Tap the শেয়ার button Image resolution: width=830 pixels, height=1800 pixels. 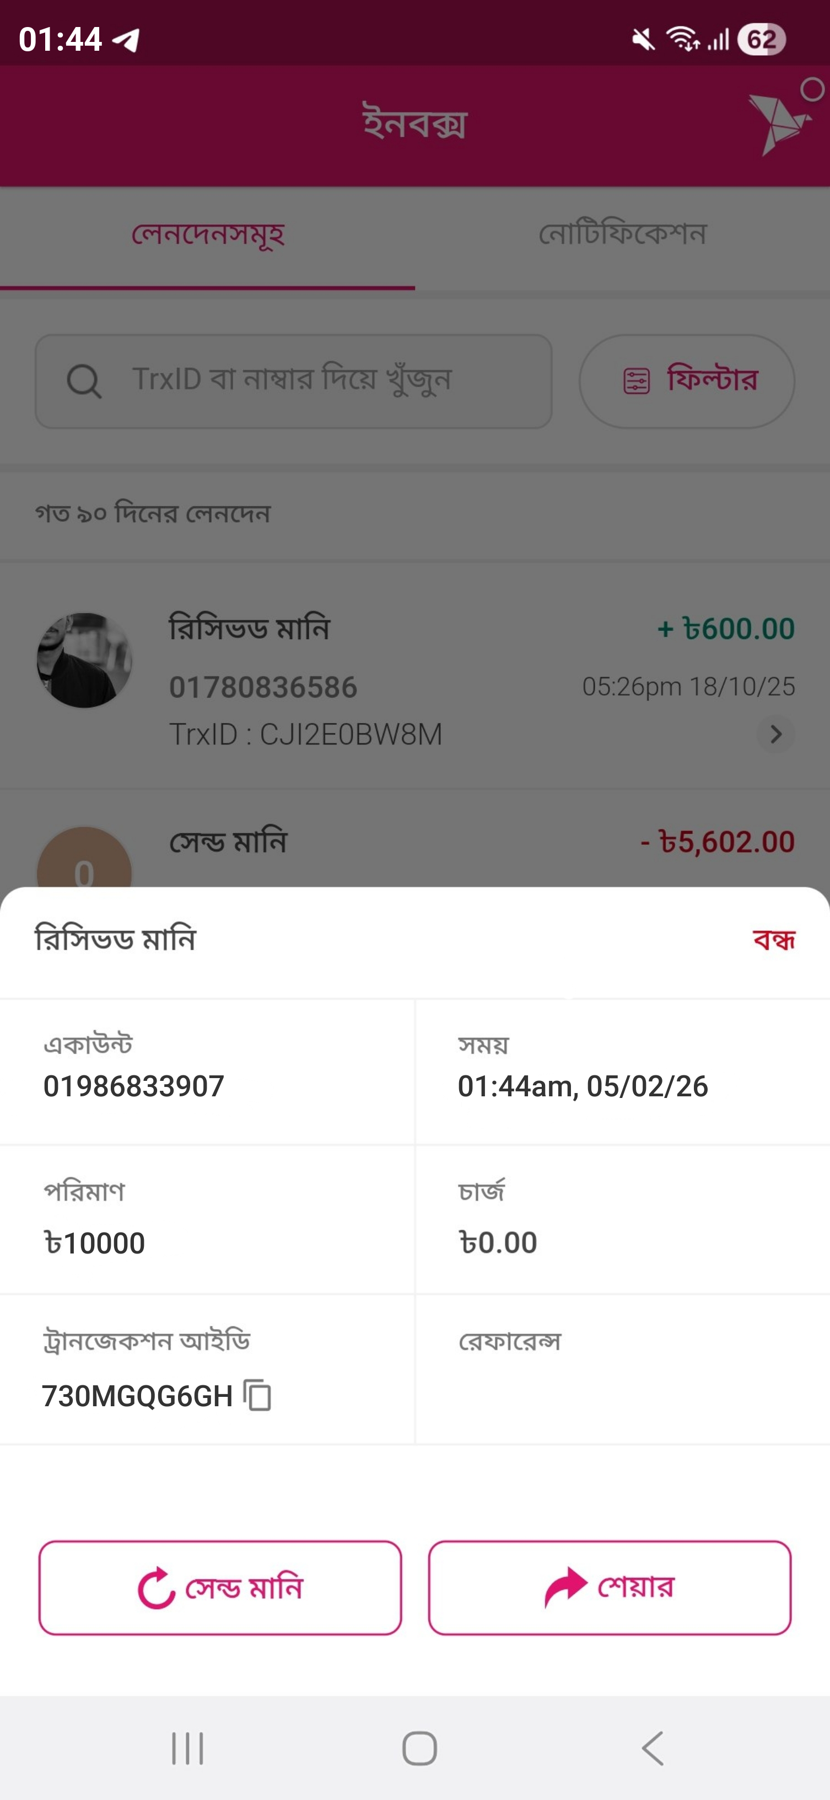(610, 1587)
